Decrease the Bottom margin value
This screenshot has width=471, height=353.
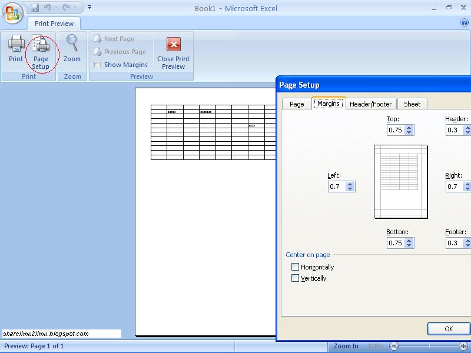[x=409, y=245]
